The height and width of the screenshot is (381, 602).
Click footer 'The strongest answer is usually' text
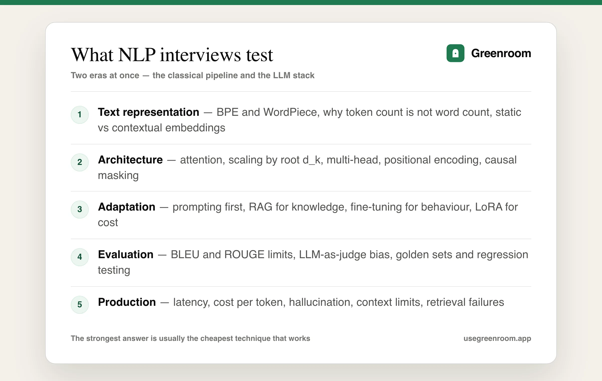coord(128,338)
